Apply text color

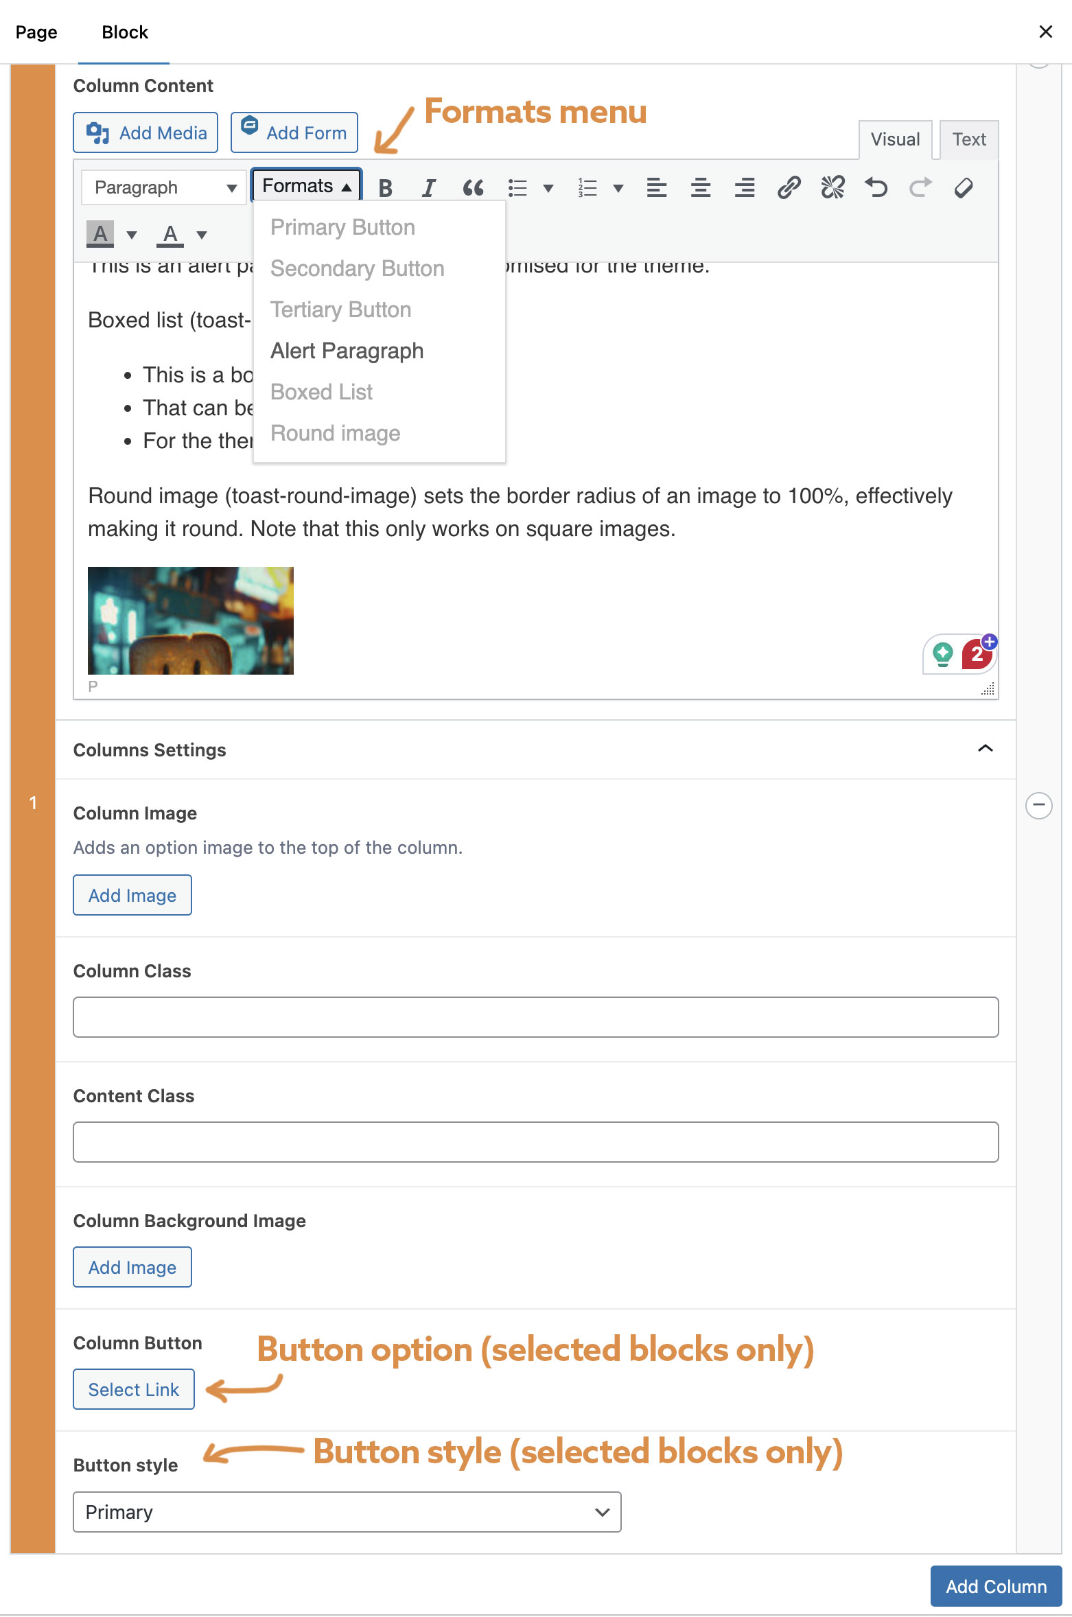pos(170,234)
